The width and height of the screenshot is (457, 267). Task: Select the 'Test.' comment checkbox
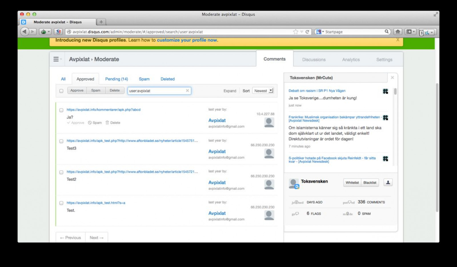tap(61, 203)
